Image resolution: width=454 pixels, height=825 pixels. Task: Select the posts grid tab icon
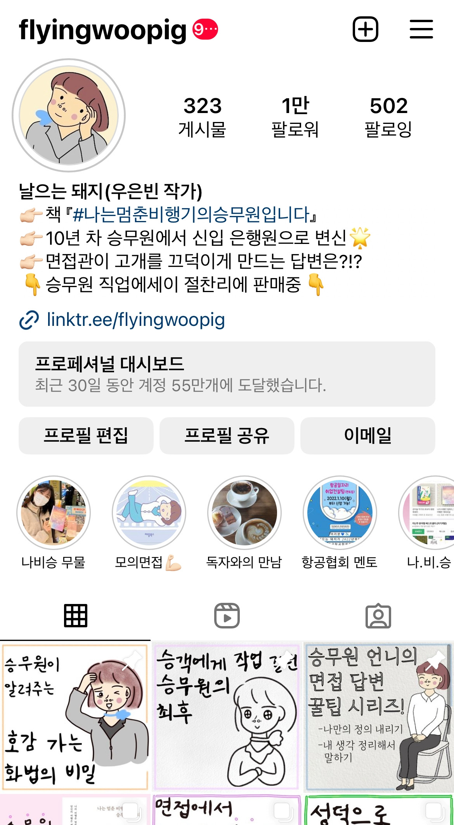(x=76, y=616)
